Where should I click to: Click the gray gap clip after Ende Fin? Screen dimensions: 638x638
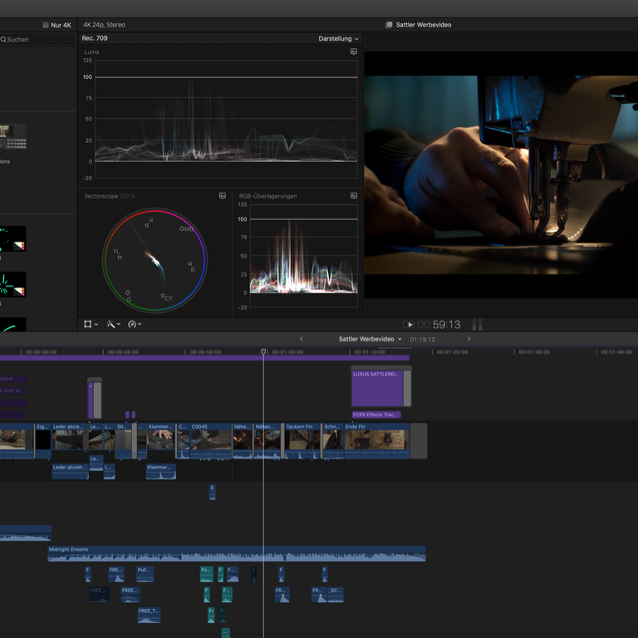419,440
